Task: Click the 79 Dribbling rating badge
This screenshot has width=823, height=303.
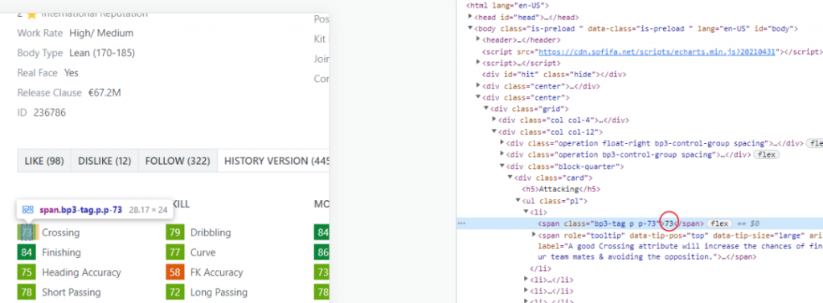Action: 174,232
